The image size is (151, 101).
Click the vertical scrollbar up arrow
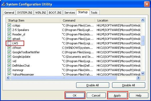point(143,20)
